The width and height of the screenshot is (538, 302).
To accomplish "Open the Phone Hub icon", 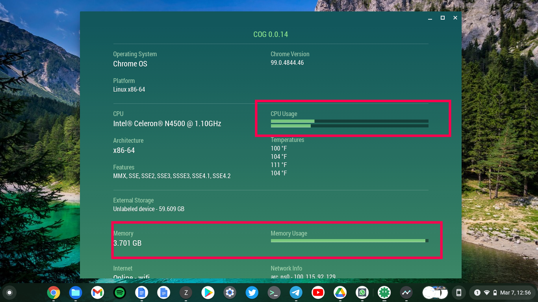I will tap(458, 293).
